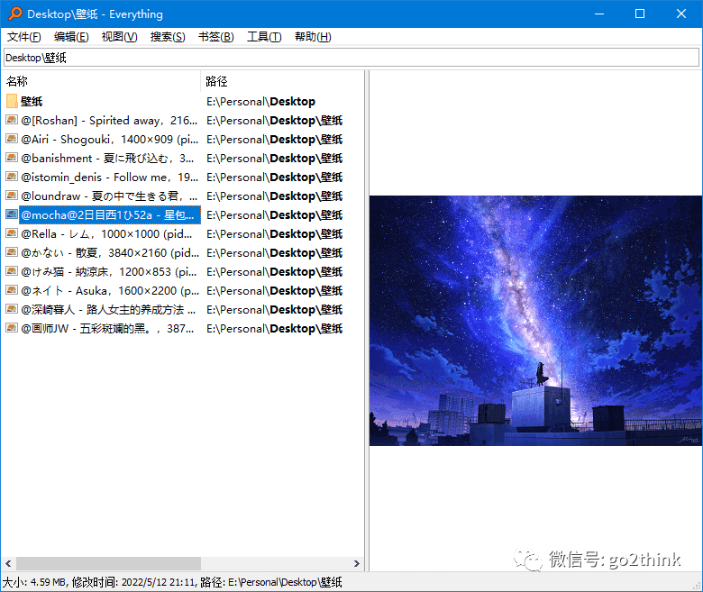703x592 pixels.
Task: Click image icon of @かない 散夏 file
Action: pos(12,252)
